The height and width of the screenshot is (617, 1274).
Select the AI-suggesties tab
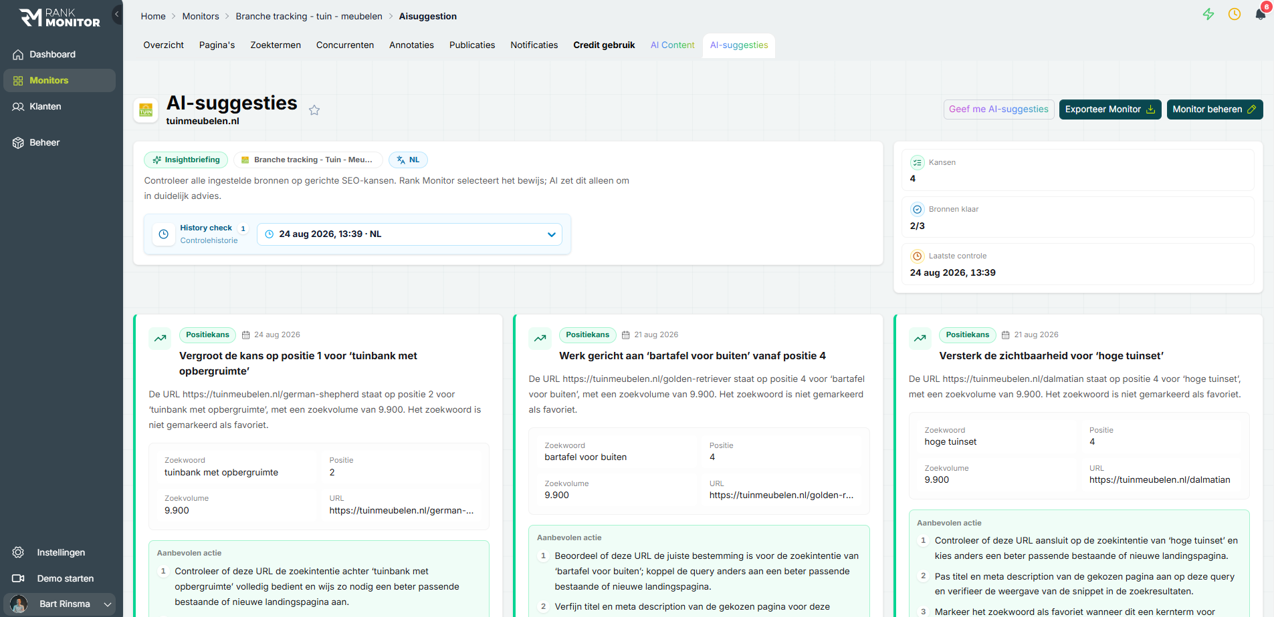[739, 45]
